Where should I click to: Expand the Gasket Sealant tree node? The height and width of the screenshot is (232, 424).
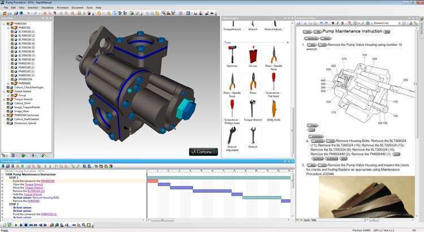coord(3,91)
